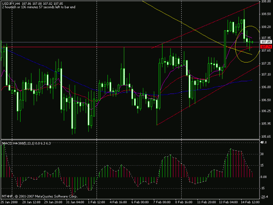The height and width of the screenshot is (205, 273).
Task: Click the 31 Jan 04:00 time label
Action: [x=75, y=202]
